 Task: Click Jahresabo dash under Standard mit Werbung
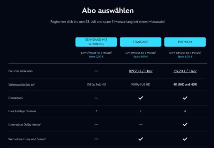pyautogui.click(x=96, y=71)
